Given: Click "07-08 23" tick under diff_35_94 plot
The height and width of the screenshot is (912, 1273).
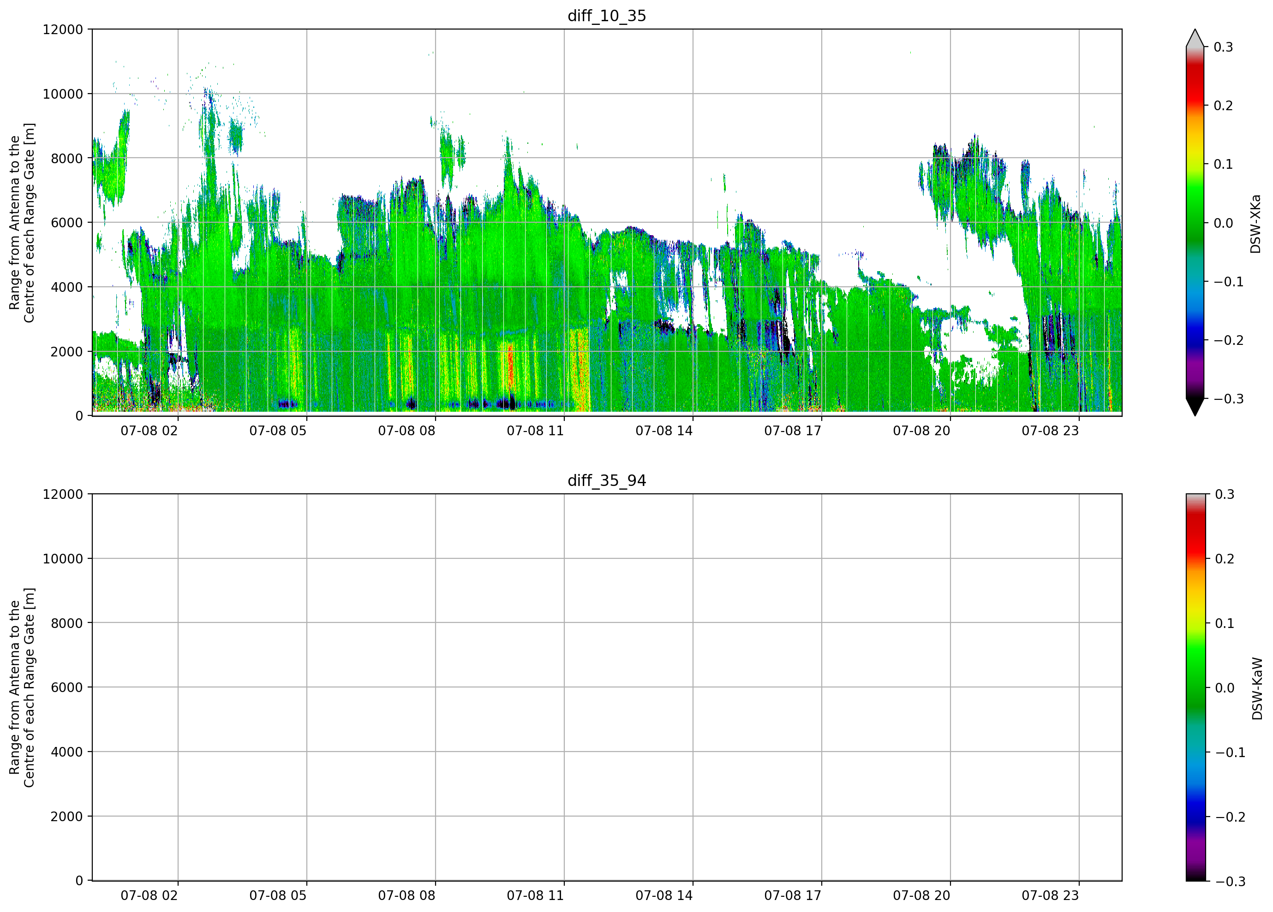Looking at the screenshot, I should 1050,896.
